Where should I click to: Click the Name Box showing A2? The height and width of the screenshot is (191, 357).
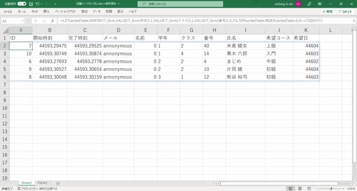tap(11, 21)
